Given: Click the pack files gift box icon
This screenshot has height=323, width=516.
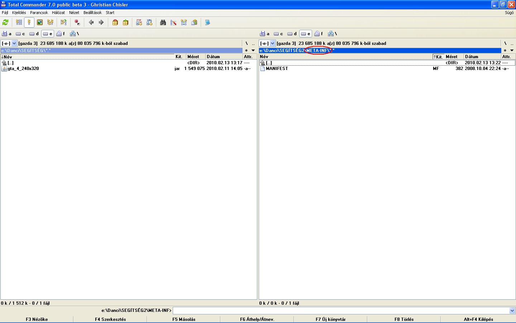Looking at the screenshot, I should click(x=115, y=23).
